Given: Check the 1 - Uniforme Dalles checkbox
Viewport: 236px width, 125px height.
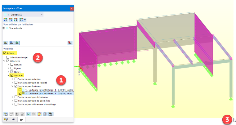Looking at the screenshot, I should coord(20,90).
